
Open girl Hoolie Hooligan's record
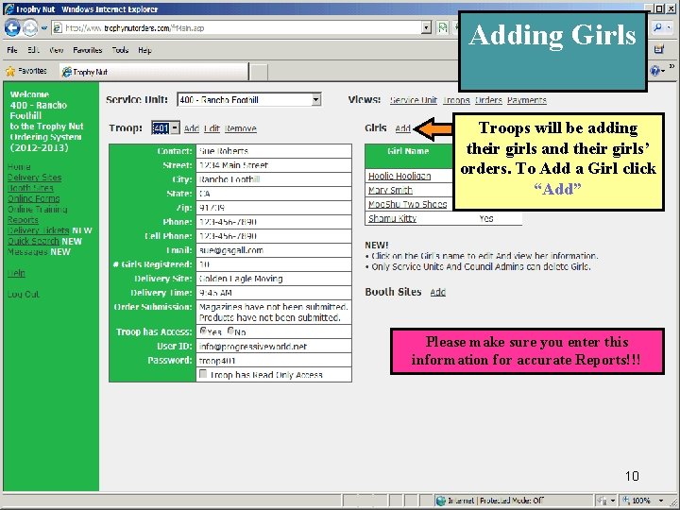[399, 176]
